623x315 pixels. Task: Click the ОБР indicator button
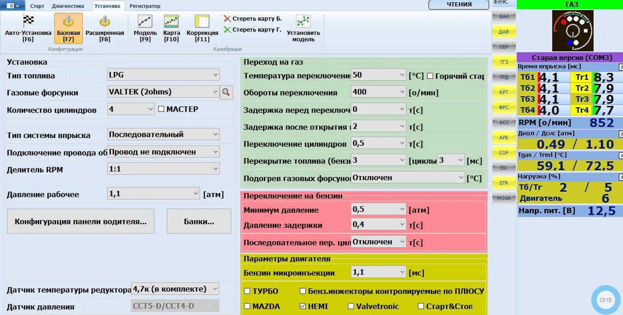[504, 47]
